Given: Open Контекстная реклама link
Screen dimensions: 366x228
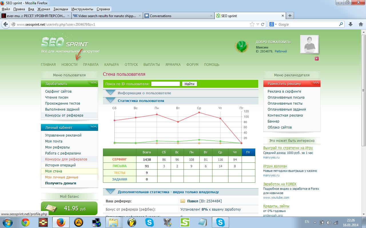Looking at the screenshot, I should 285,115.
